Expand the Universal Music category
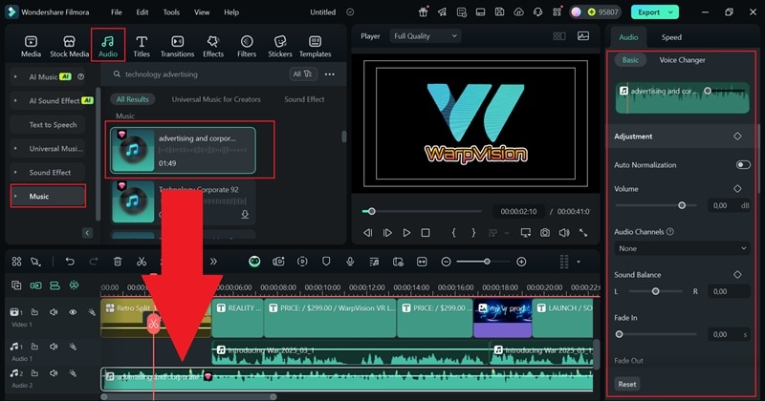Screen dimensions: 765x401 coord(15,149)
